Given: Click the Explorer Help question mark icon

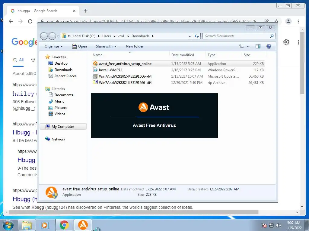Looking at the screenshot, I should coord(269,46).
